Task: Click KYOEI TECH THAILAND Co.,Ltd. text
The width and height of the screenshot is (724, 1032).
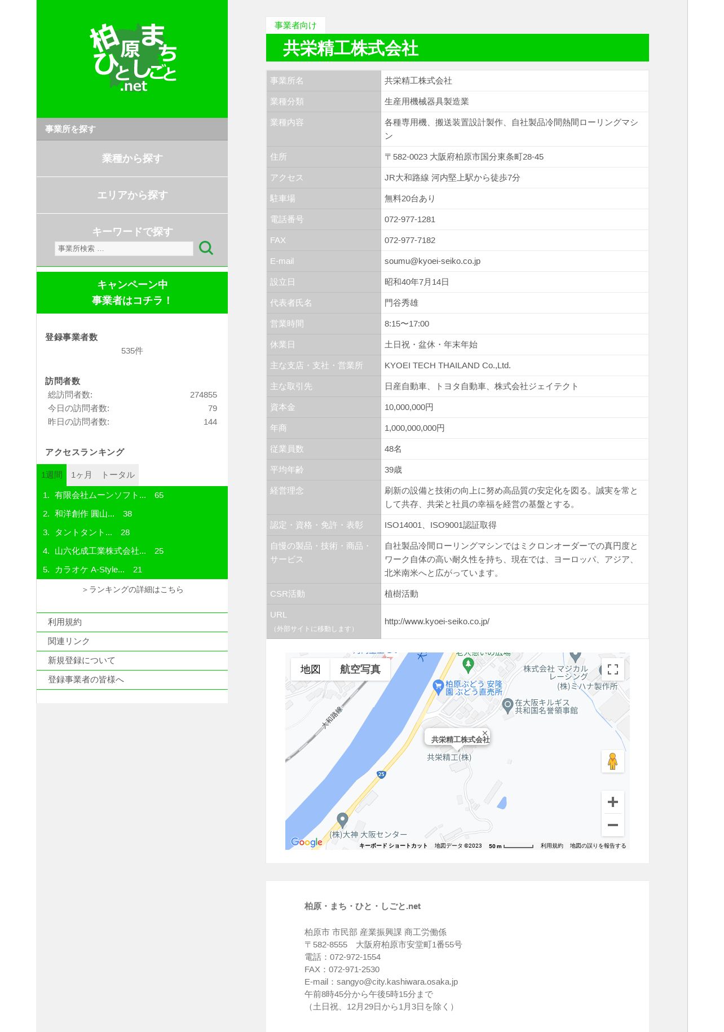Action: pyautogui.click(x=448, y=365)
